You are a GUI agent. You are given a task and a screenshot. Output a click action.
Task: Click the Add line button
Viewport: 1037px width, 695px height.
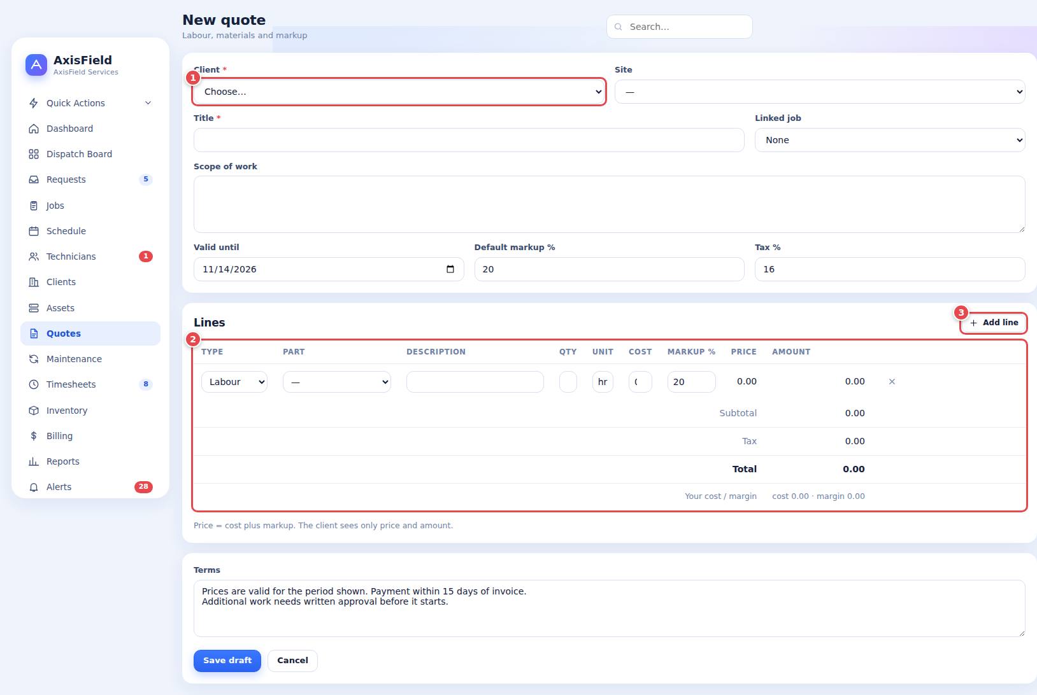[x=994, y=323]
